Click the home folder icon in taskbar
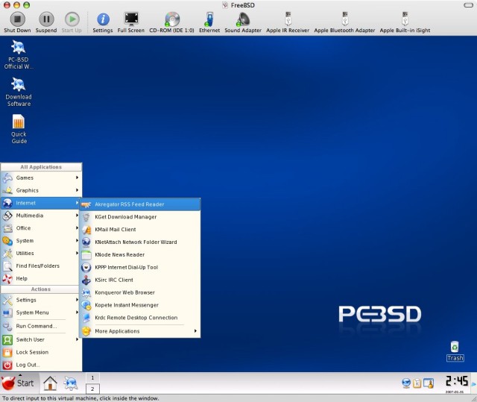Image resolution: width=477 pixels, height=402 pixels. pyautogui.click(x=50, y=383)
